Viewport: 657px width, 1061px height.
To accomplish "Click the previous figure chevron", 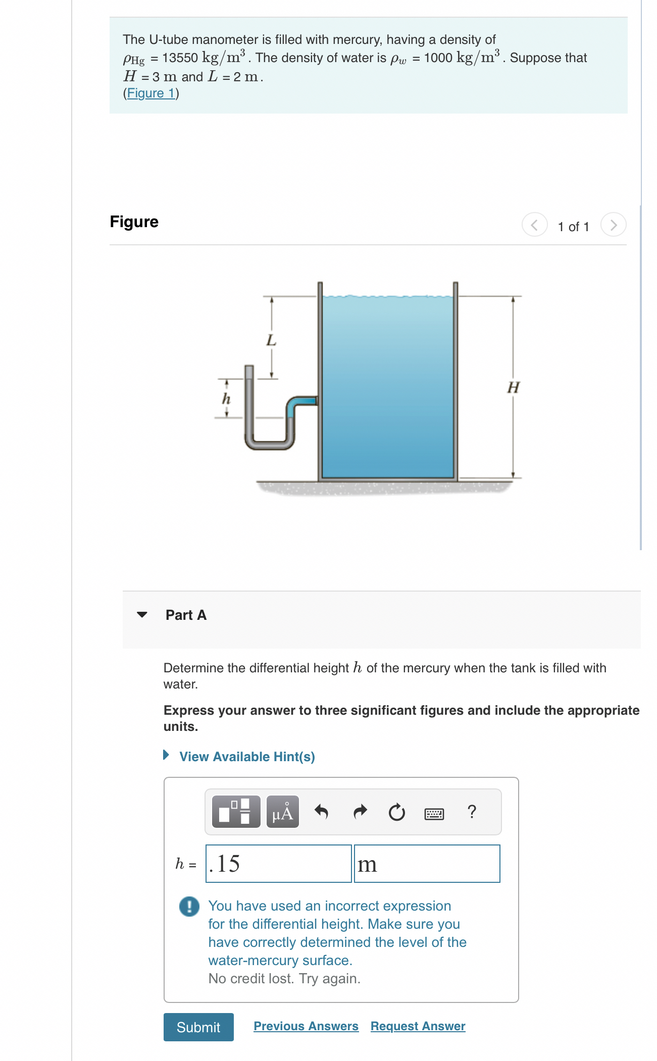I will tap(534, 226).
